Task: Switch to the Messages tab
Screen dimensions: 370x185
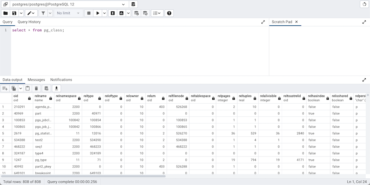Action: pos(36,80)
